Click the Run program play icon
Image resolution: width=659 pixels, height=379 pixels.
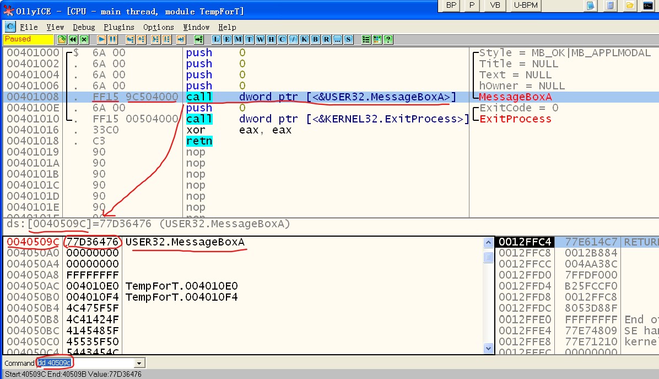pyautogui.click(x=102, y=39)
